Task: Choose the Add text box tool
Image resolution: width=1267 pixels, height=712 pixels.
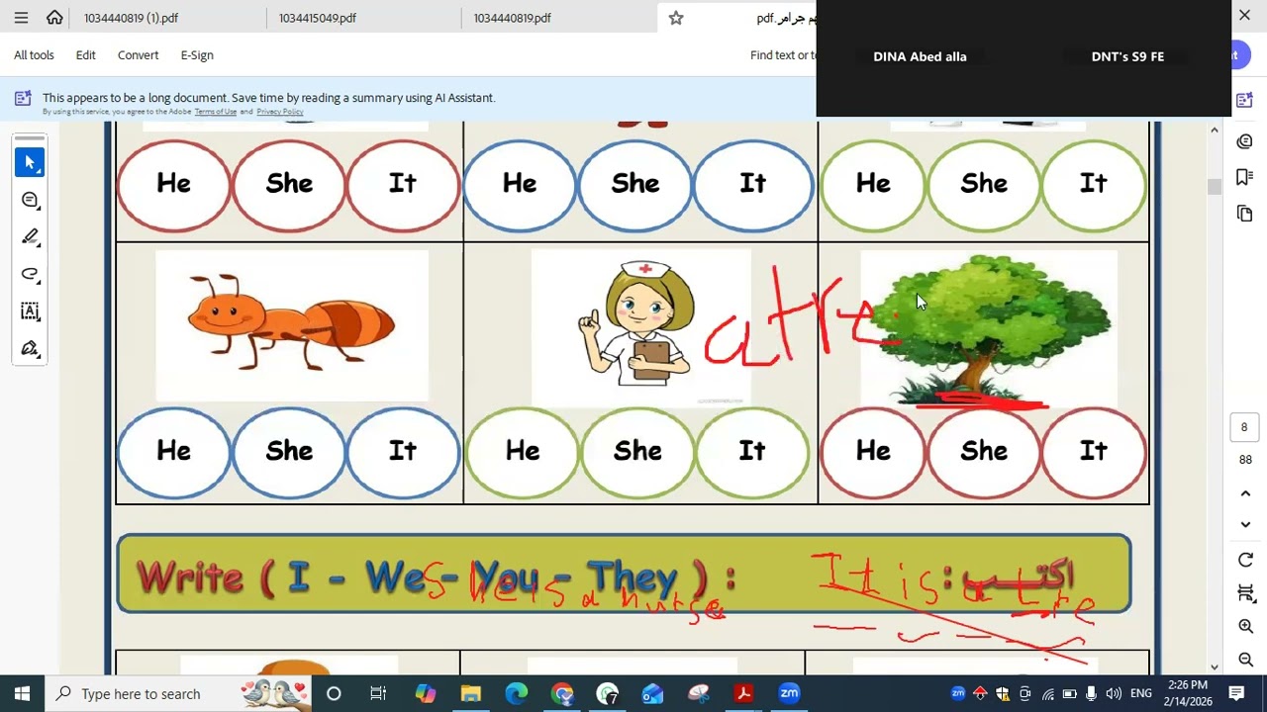Action: click(30, 311)
